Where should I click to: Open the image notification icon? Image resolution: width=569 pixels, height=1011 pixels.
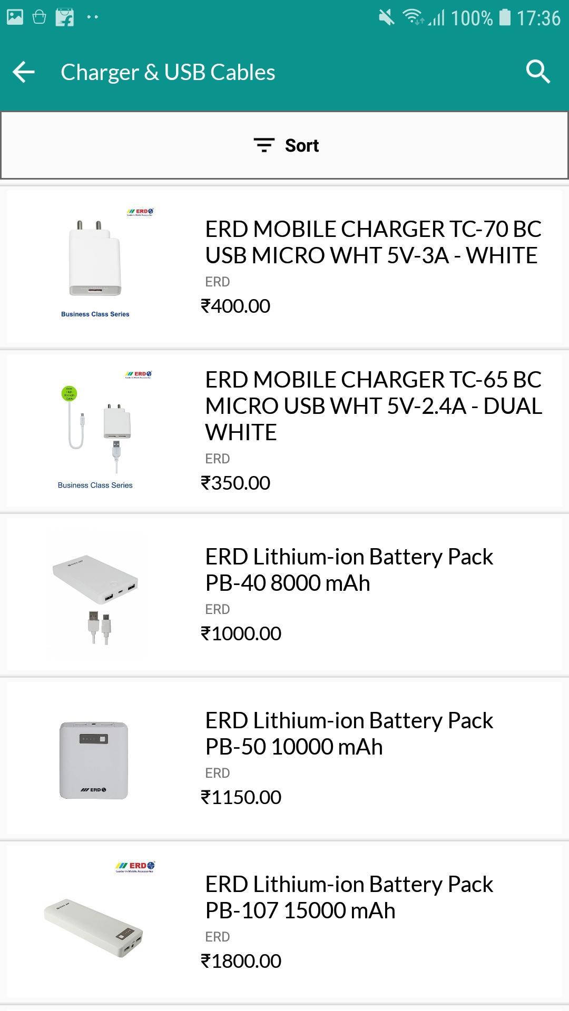(15, 17)
